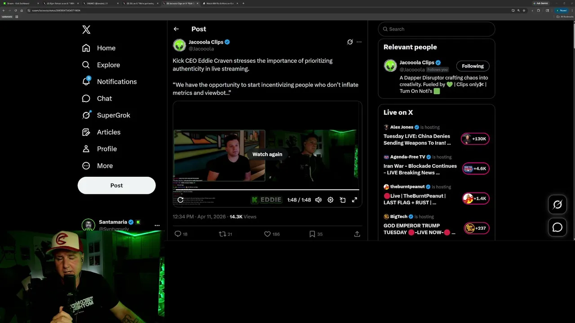Click the Grok icon on the post header

(x=350, y=42)
